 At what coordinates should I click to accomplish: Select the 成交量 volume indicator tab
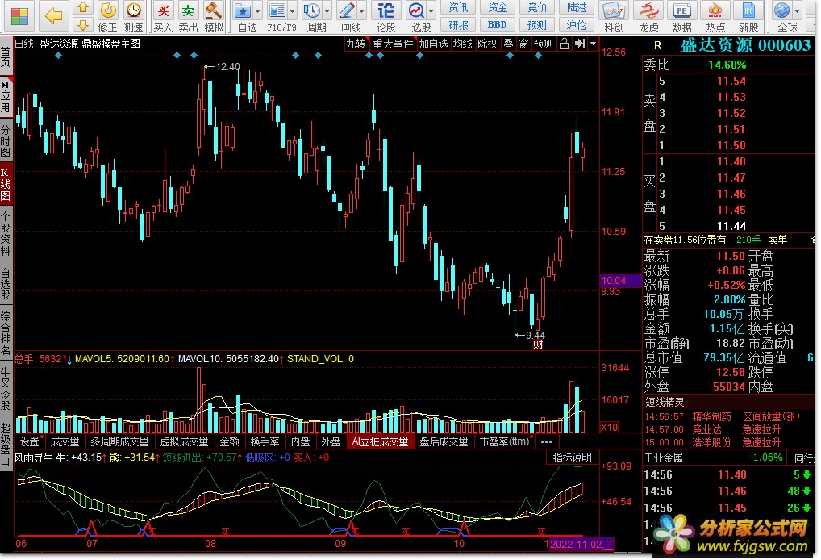click(65, 441)
